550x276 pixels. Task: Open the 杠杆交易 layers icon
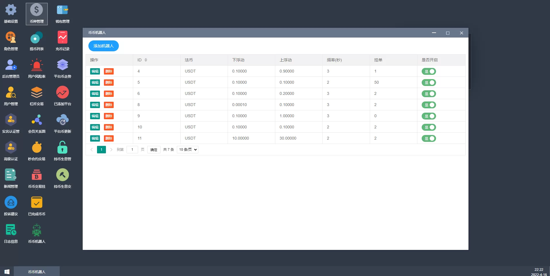point(37,93)
